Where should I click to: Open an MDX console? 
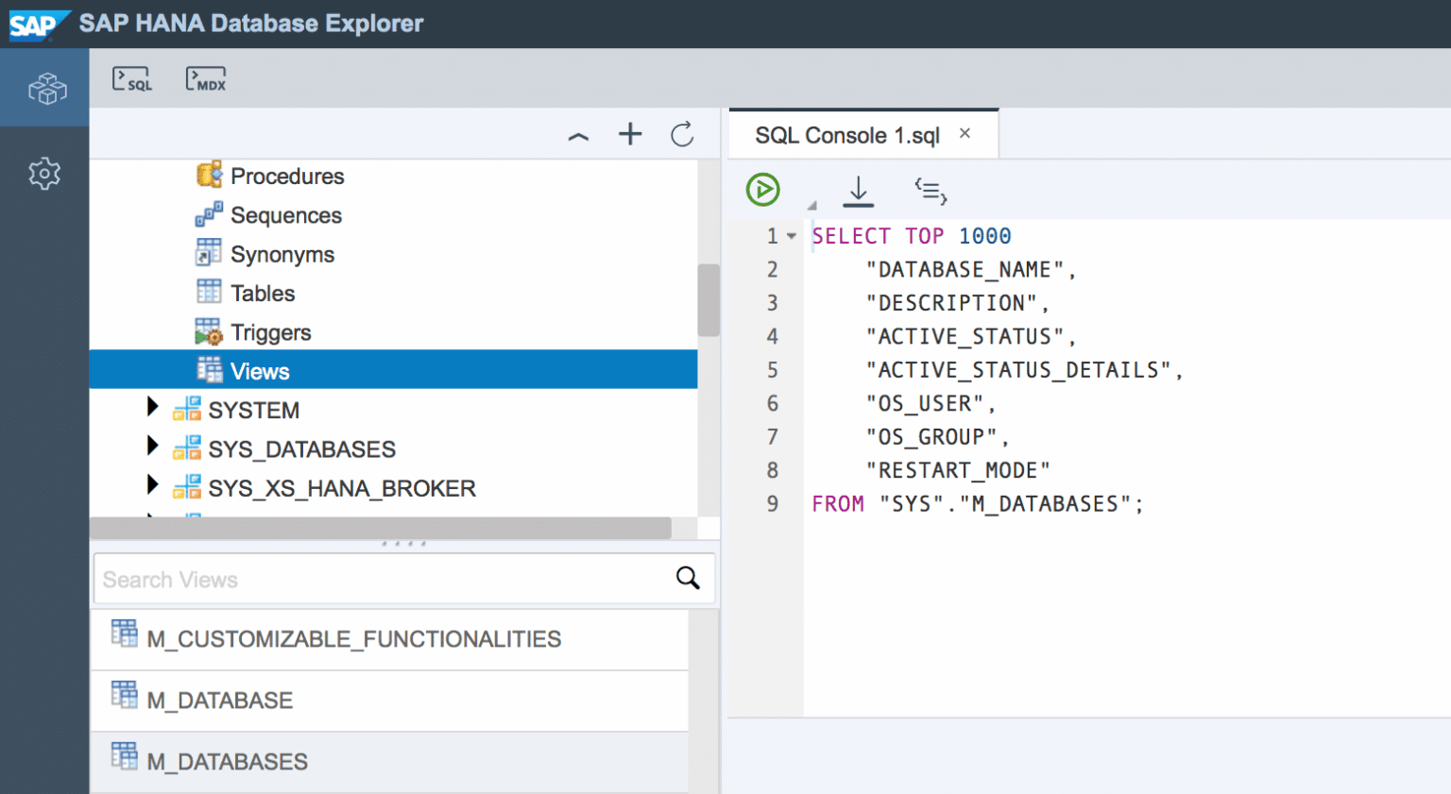tap(205, 78)
